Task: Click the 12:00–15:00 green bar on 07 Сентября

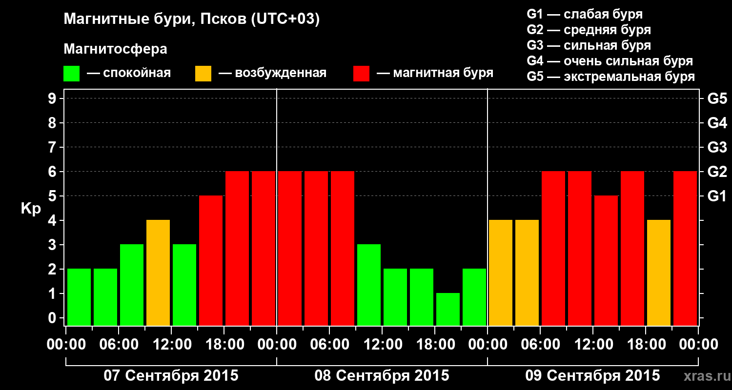Action: click(184, 285)
